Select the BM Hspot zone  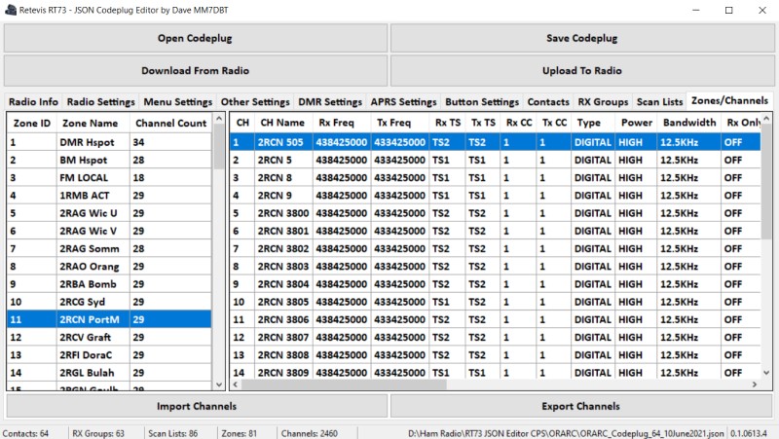[109, 160]
